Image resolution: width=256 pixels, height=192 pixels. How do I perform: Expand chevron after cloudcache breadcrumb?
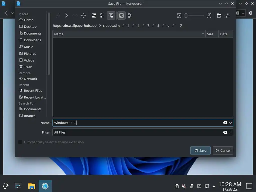(123, 25)
